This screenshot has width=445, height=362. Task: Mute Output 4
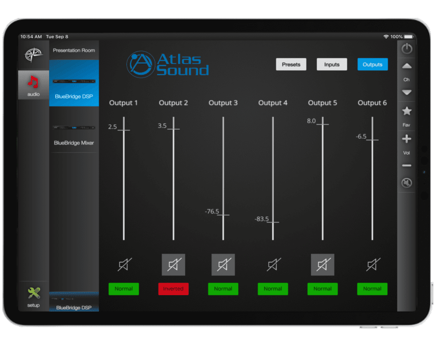point(273,264)
